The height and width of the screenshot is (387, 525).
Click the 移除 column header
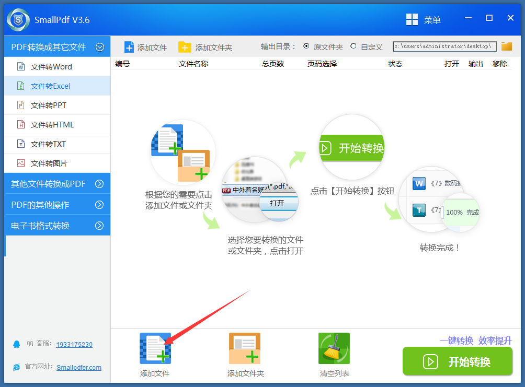point(500,64)
